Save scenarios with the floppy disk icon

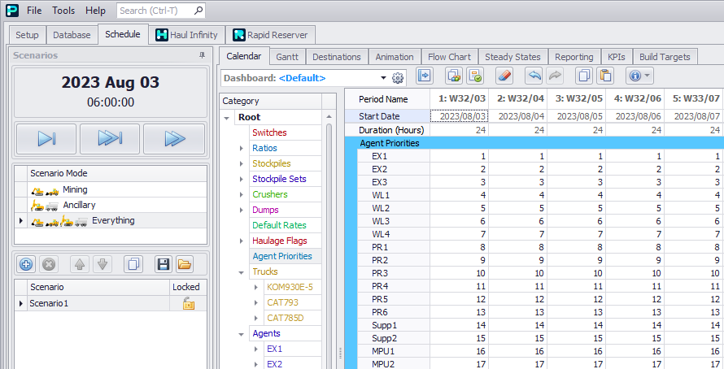pos(162,264)
